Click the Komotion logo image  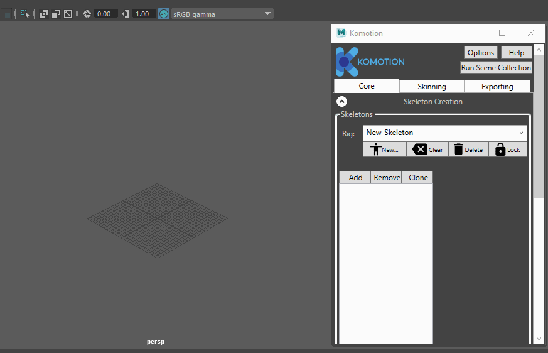coord(370,62)
